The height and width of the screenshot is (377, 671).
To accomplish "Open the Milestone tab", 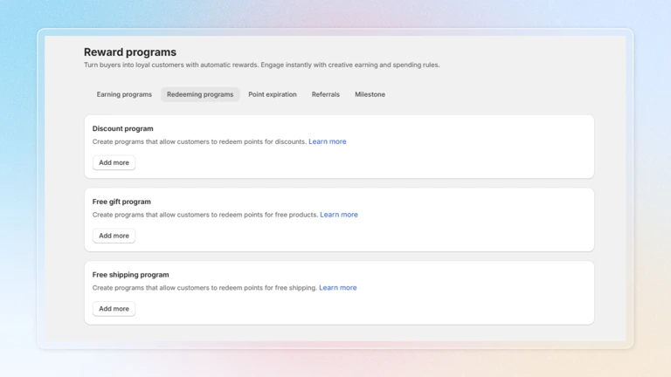I will click(370, 94).
